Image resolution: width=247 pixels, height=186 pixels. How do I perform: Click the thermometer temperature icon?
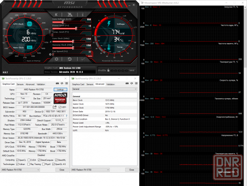(109, 47)
